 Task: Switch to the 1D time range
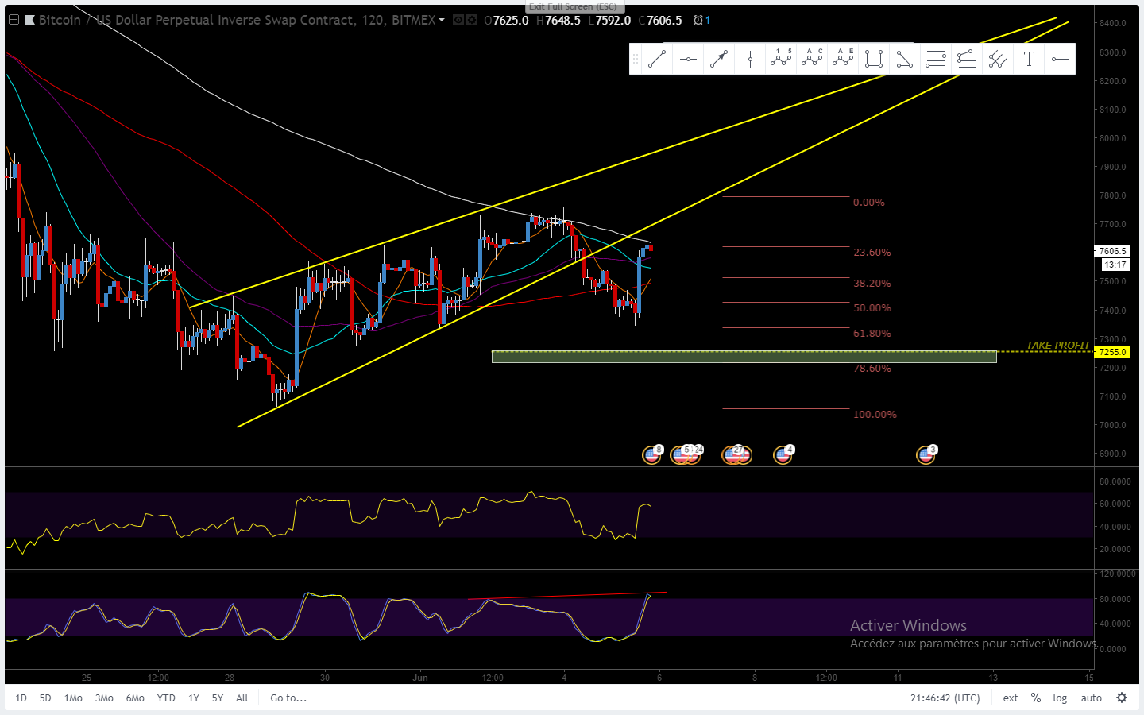point(21,698)
